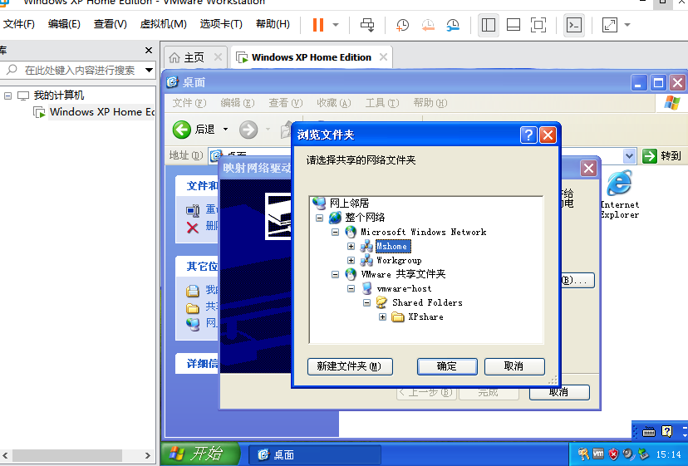This screenshot has width=688, height=466.
Task: Click the XP 开始 start button
Action: click(x=200, y=454)
